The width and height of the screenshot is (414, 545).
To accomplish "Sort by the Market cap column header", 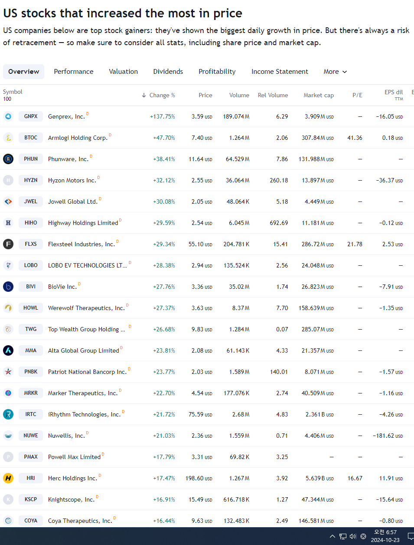I will pyautogui.click(x=319, y=95).
